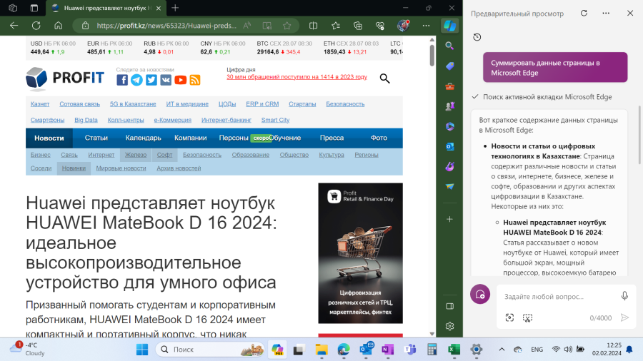The height and width of the screenshot is (361, 643).
Task: Click the 30 млн обращений headline link
Action: [297, 77]
